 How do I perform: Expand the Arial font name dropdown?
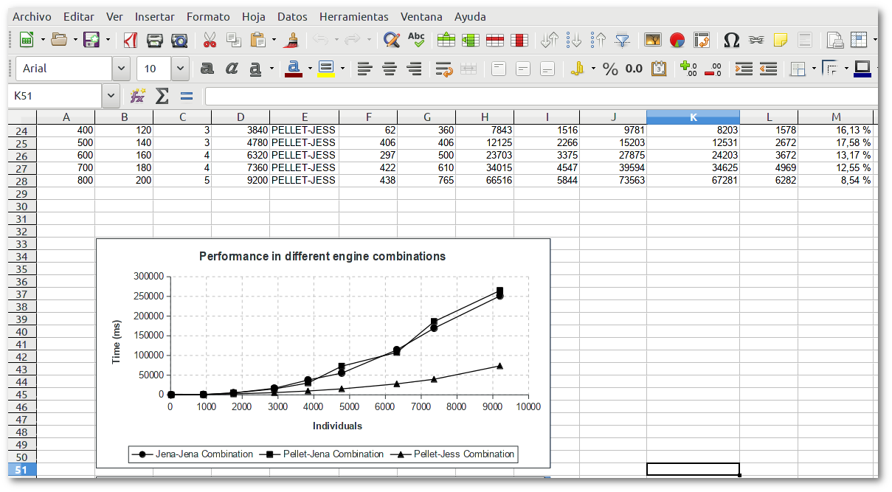coord(122,69)
